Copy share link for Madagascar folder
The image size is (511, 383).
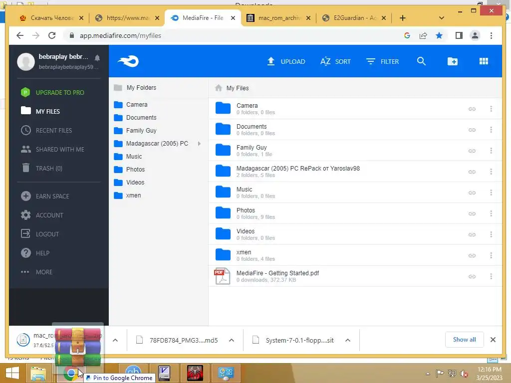coord(472,172)
